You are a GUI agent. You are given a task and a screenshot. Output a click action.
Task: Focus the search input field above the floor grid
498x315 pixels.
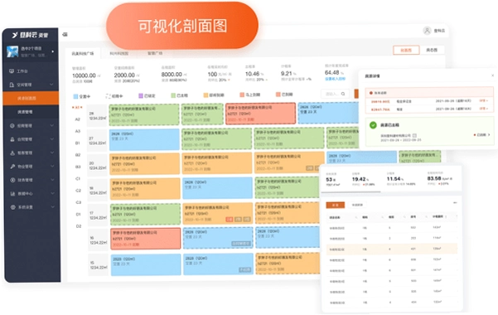pyautogui.click(x=335, y=94)
